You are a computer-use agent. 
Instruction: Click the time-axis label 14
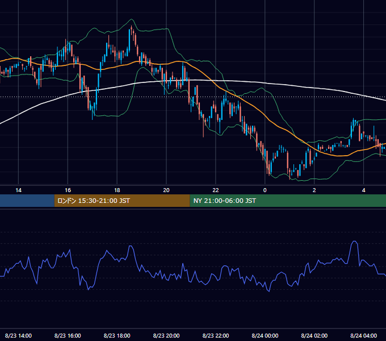[x=19, y=190]
